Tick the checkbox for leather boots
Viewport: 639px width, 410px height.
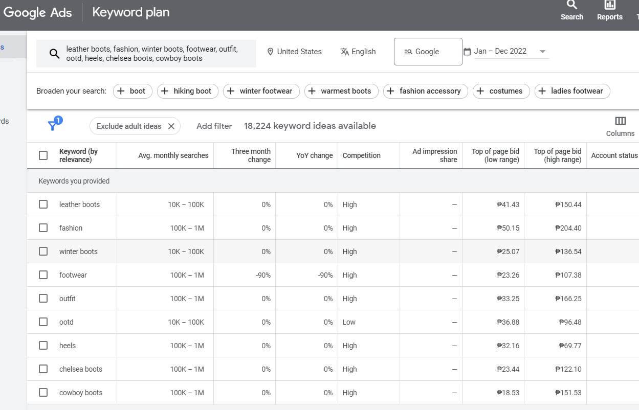pos(43,204)
